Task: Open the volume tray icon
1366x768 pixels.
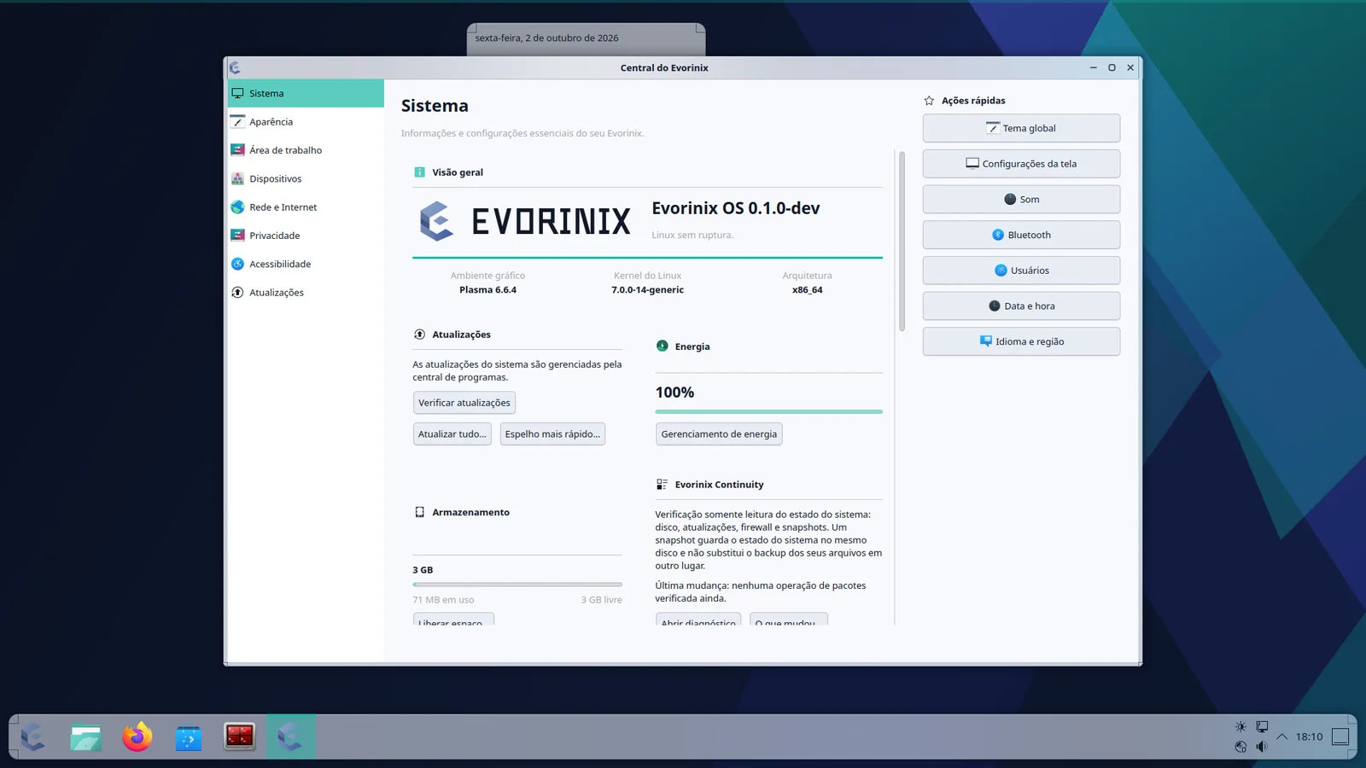Action: (1262, 747)
